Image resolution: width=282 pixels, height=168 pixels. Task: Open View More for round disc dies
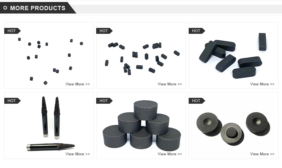tap(262, 154)
